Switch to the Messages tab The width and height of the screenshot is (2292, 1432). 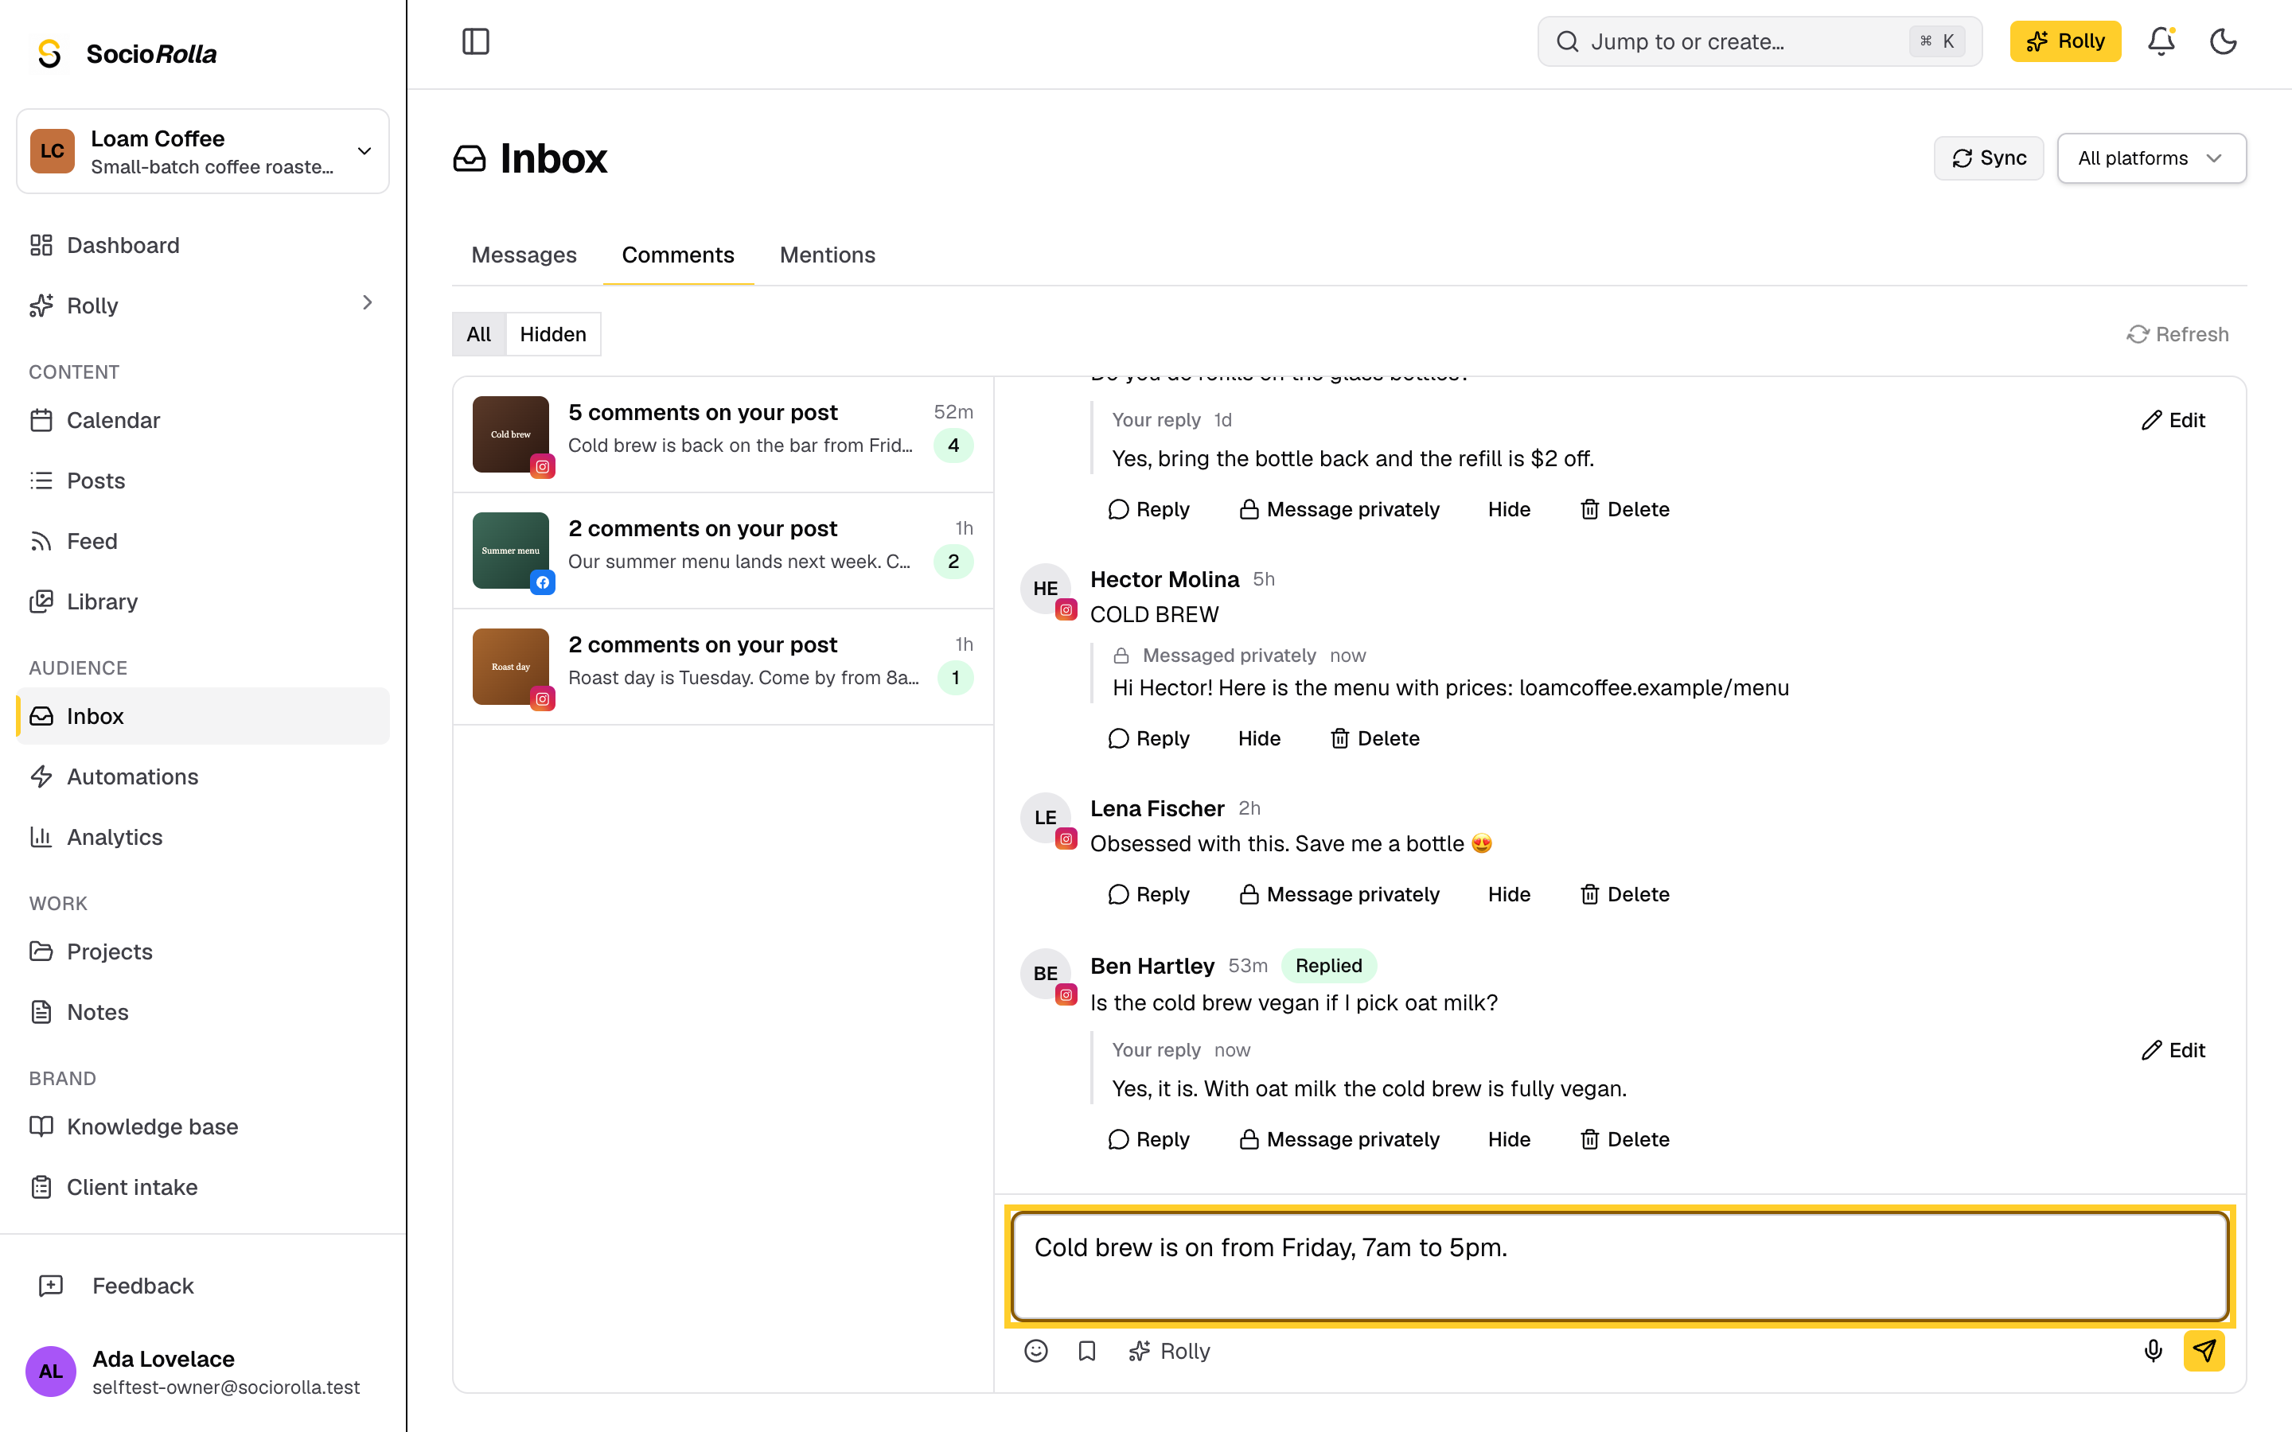coord(524,255)
